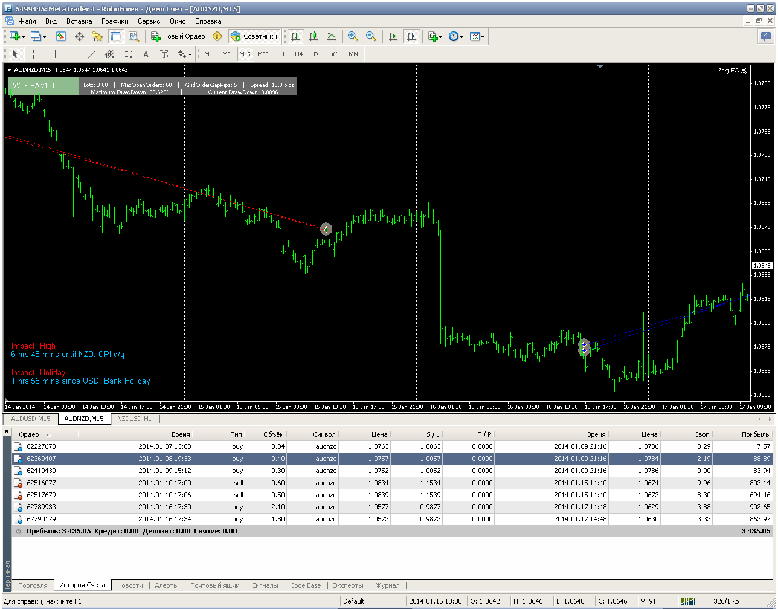Screen dimensions: 778x609
Task: Sort history by the Прибыль column header
Action: point(742,434)
